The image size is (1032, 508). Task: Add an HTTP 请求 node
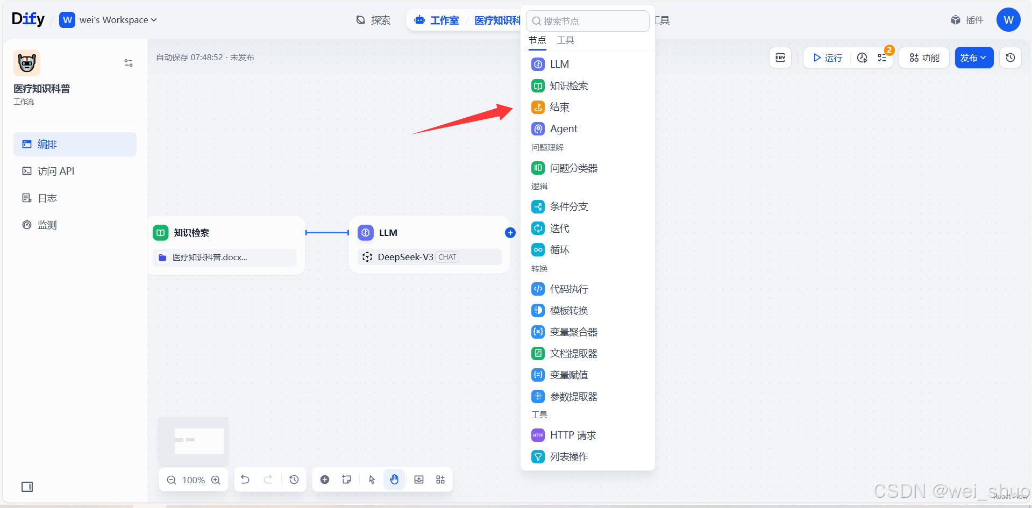click(x=573, y=435)
